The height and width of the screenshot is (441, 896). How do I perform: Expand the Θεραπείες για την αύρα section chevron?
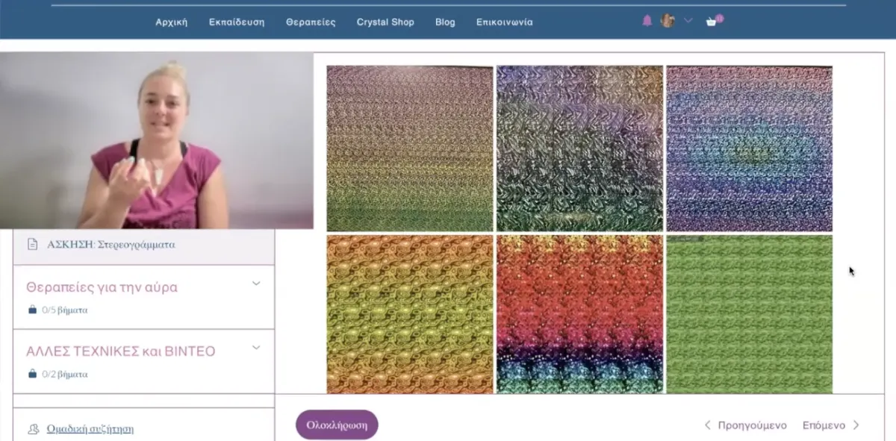click(x=256, y=284)
